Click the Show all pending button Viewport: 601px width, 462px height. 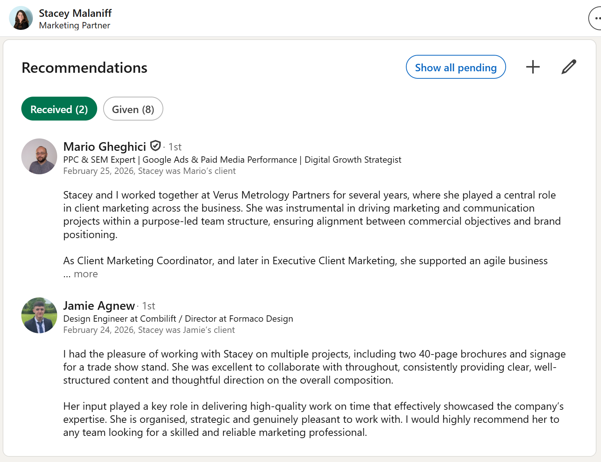point(456,67)
